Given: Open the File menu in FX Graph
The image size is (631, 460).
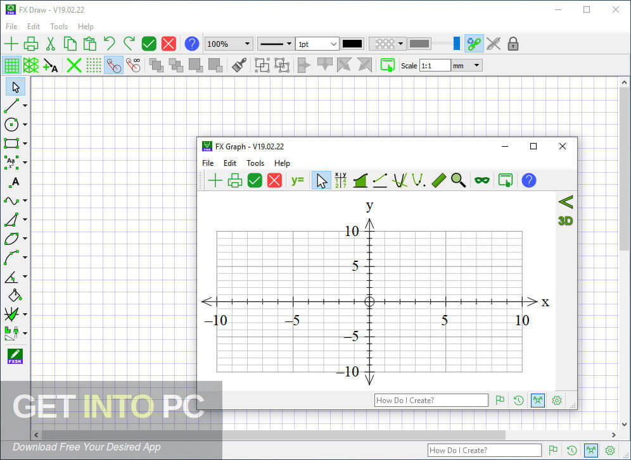Looking at the screenshot, I should pos(208,163).
